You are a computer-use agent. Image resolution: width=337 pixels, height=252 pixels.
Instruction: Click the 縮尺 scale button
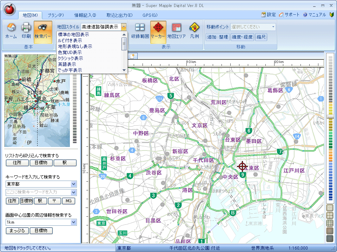tap(261, 37)
